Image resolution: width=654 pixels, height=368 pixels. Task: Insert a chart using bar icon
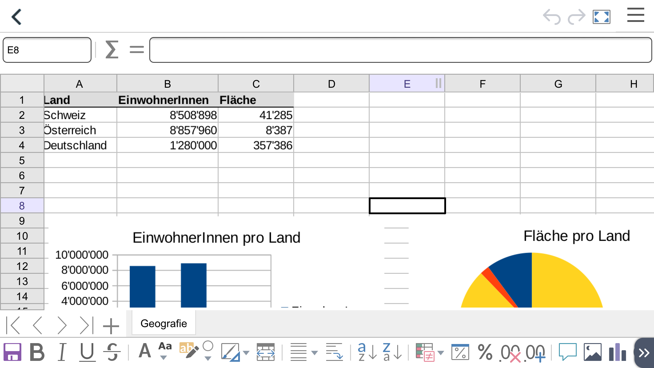coord(617,352)
